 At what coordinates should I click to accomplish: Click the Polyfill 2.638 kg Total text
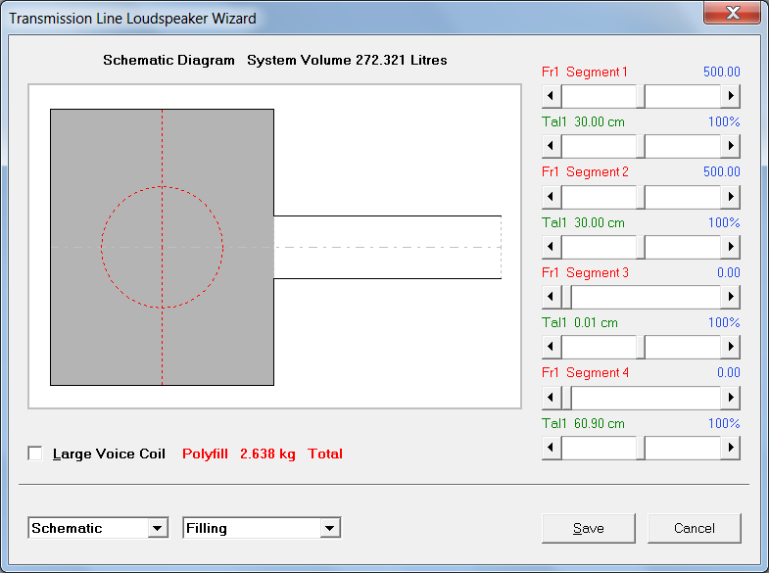point(263,454)
